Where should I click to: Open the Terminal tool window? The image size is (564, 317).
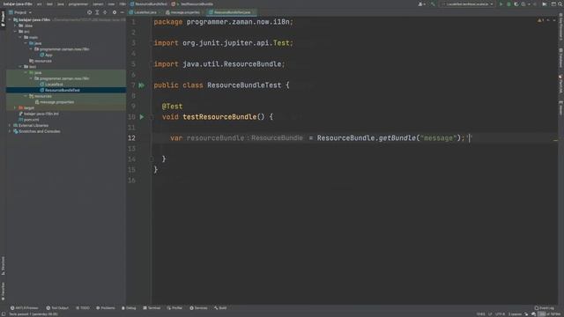[152, 308]
